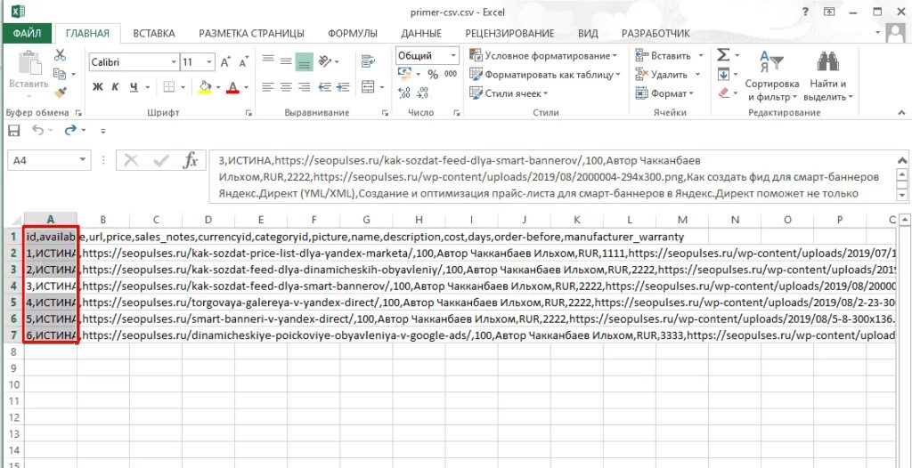Collapse the ribbon with the chevron arrow
The image size is (912, 468).
pyautogui.click(x=901, y=112)
